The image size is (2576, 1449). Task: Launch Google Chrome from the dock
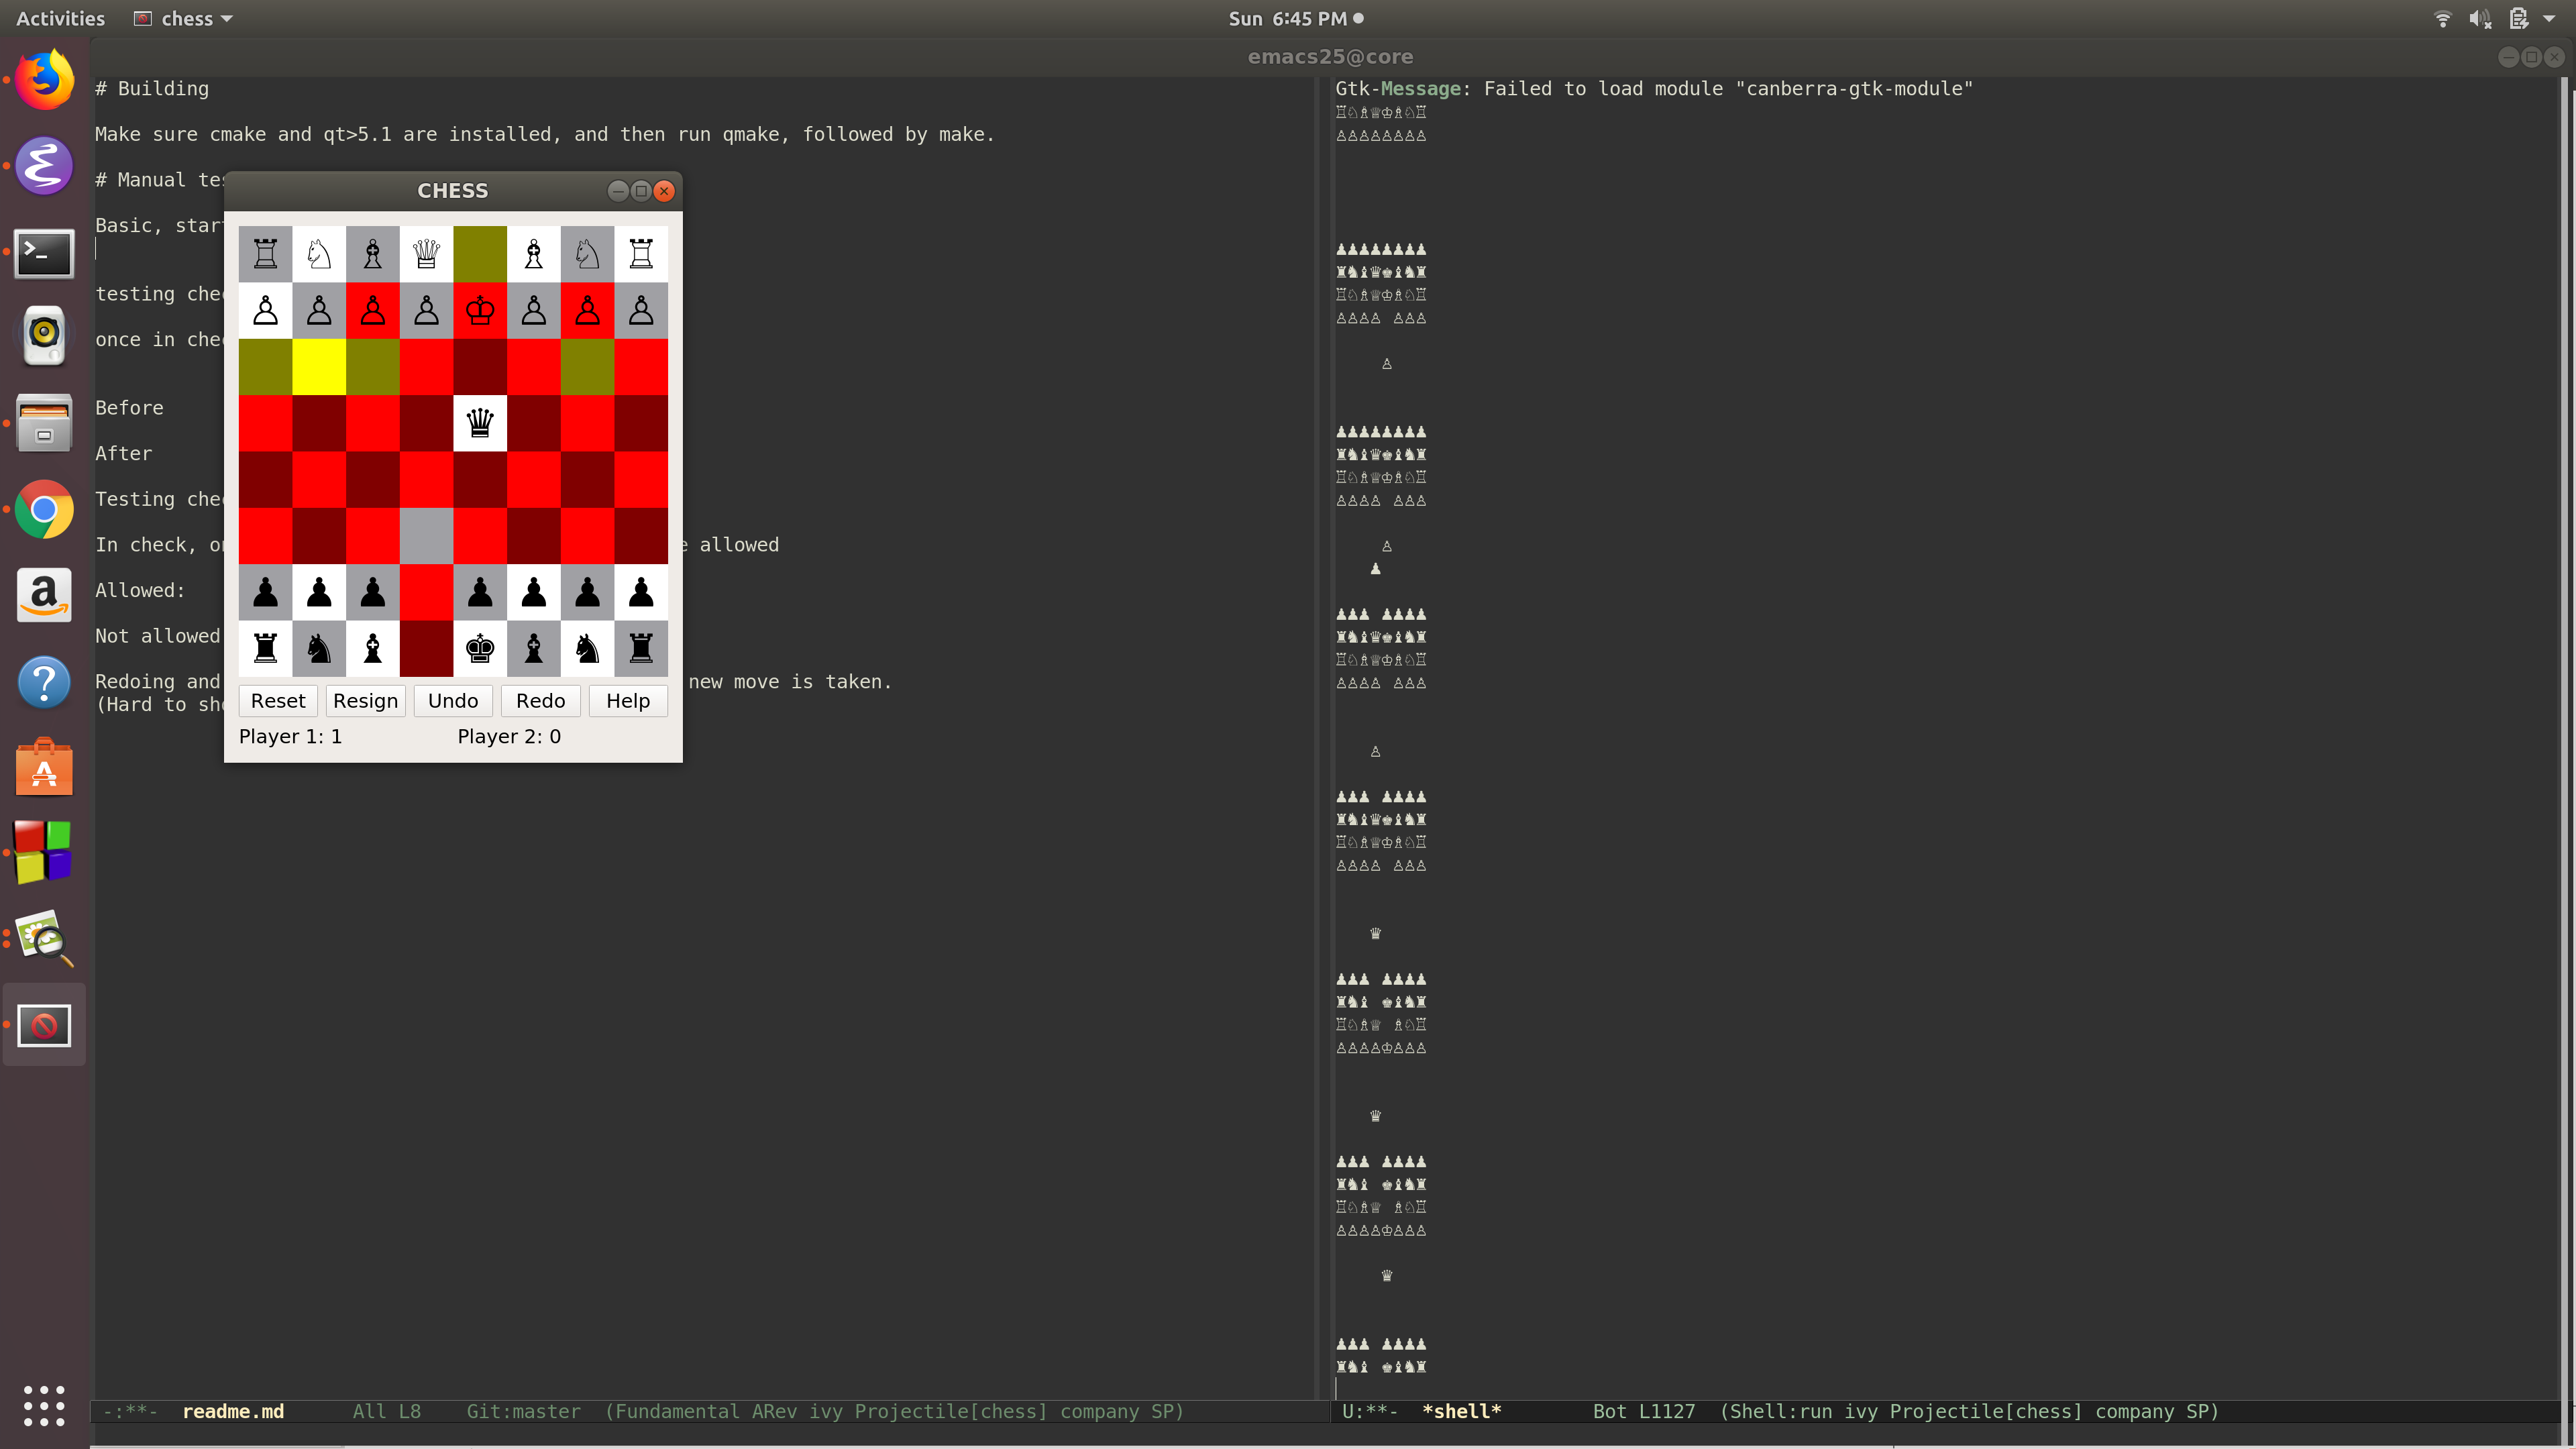pos(44,509)
